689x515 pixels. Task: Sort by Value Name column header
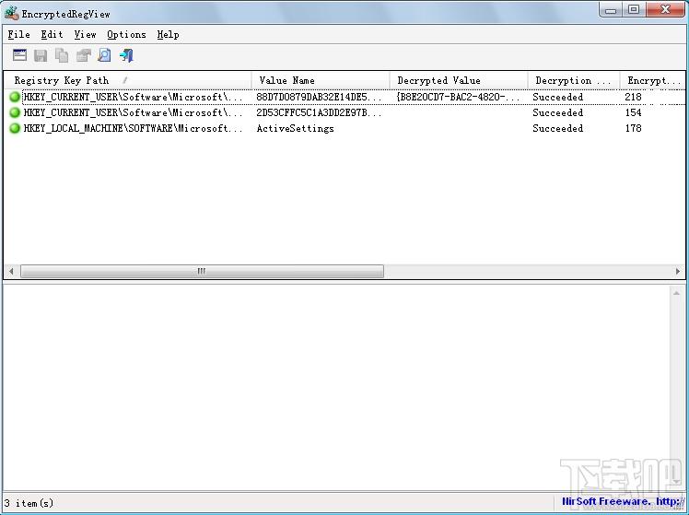(321, 80)
